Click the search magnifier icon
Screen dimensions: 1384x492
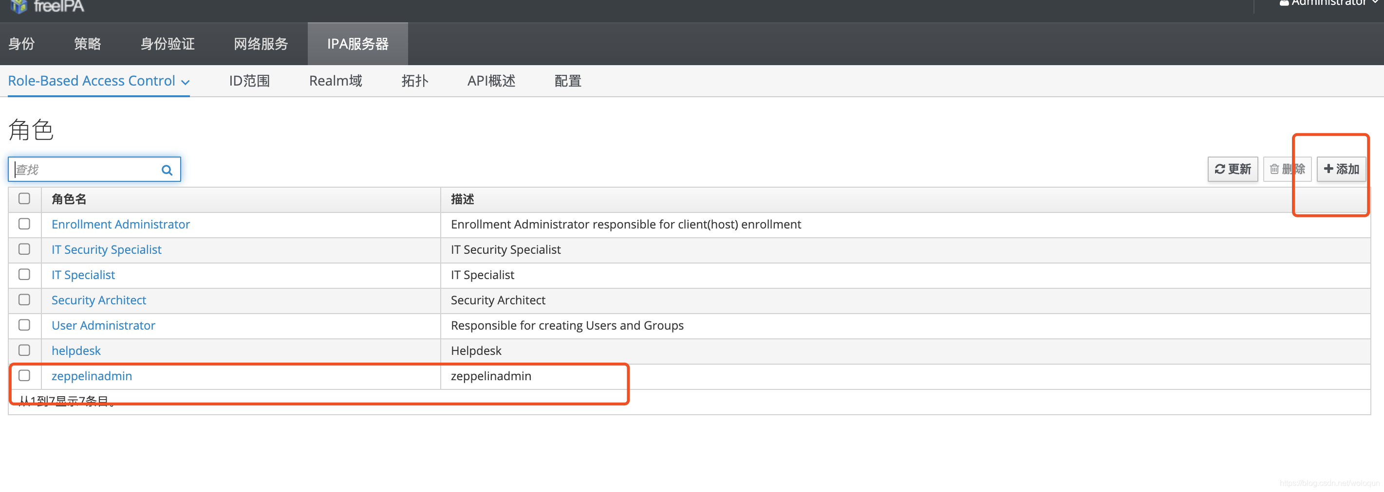click(167, 170)
